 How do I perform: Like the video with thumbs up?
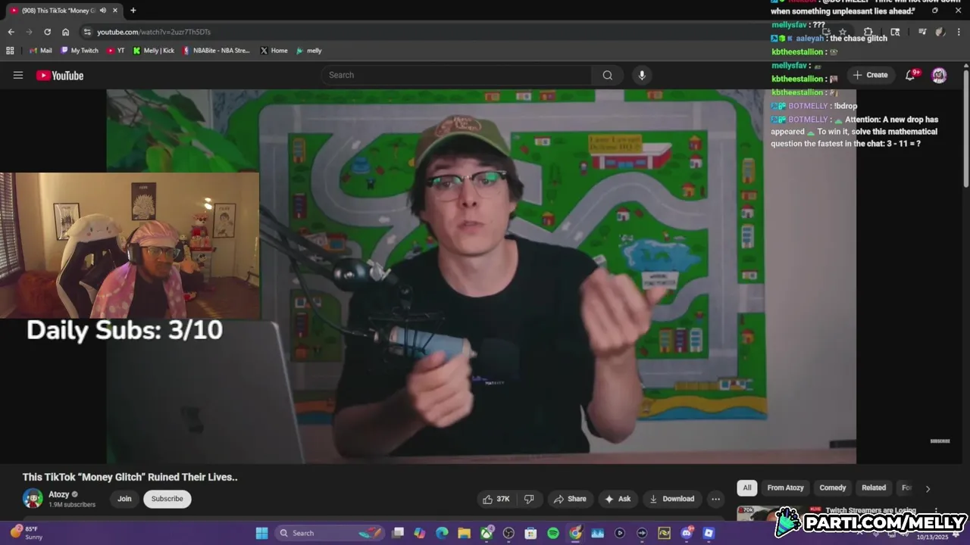click(496, 499)
